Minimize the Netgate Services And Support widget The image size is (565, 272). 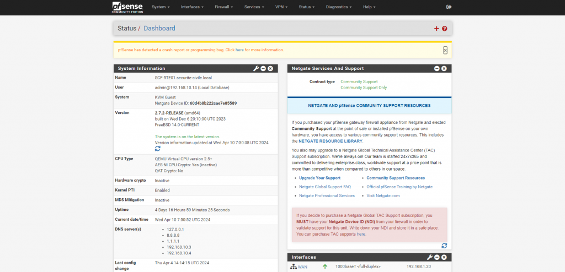tap(437, 68)
